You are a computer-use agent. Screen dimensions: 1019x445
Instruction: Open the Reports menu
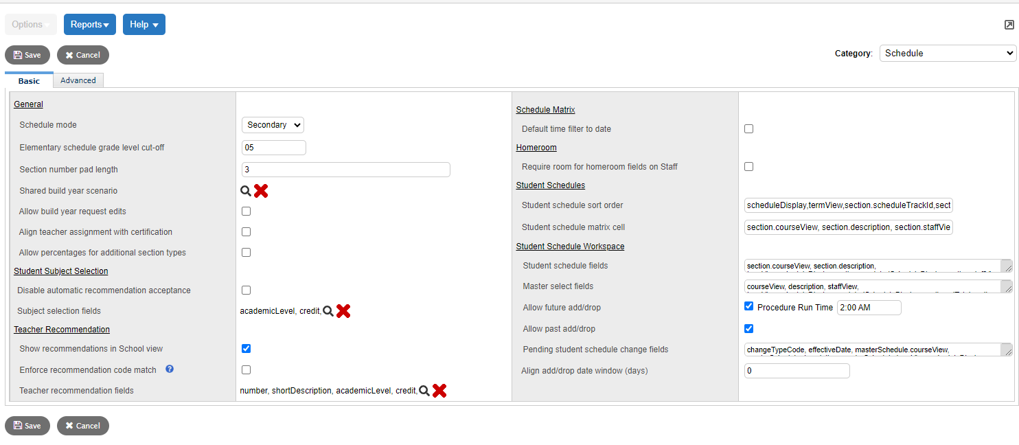click(89, 23)
